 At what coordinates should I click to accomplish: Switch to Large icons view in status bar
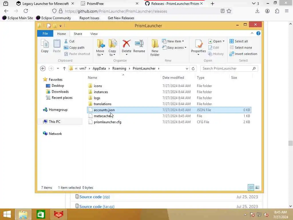(257, 187)
